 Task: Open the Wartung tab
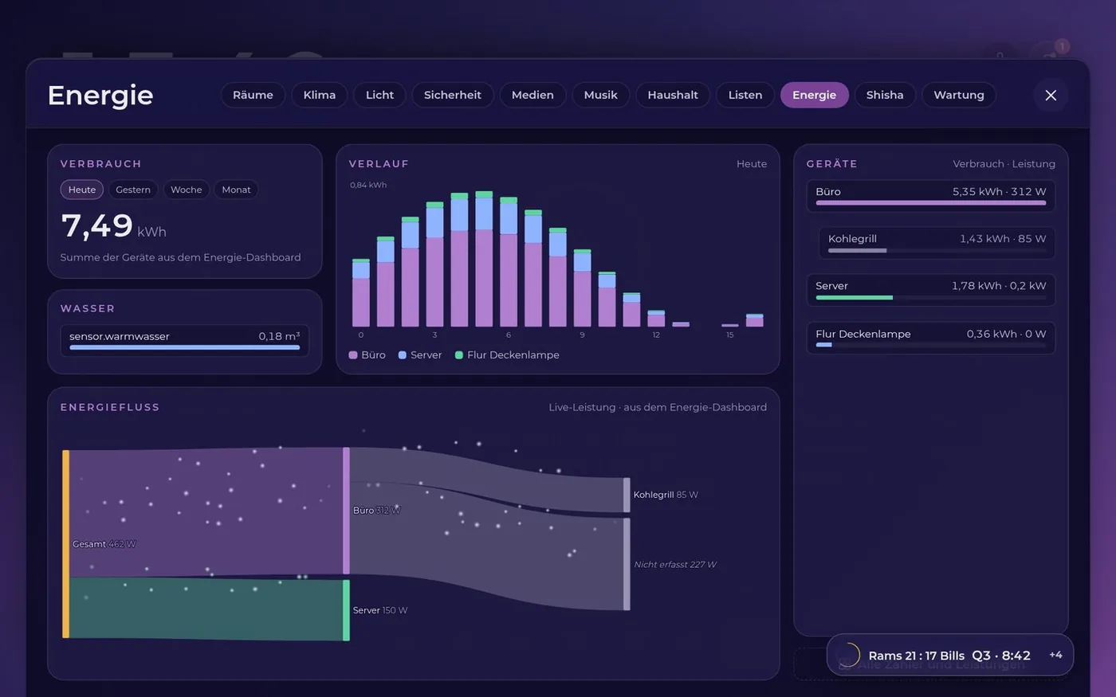[959, 95]
